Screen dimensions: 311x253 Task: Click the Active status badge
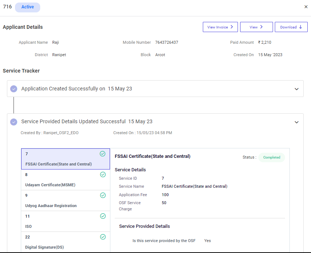click(27, 7)
